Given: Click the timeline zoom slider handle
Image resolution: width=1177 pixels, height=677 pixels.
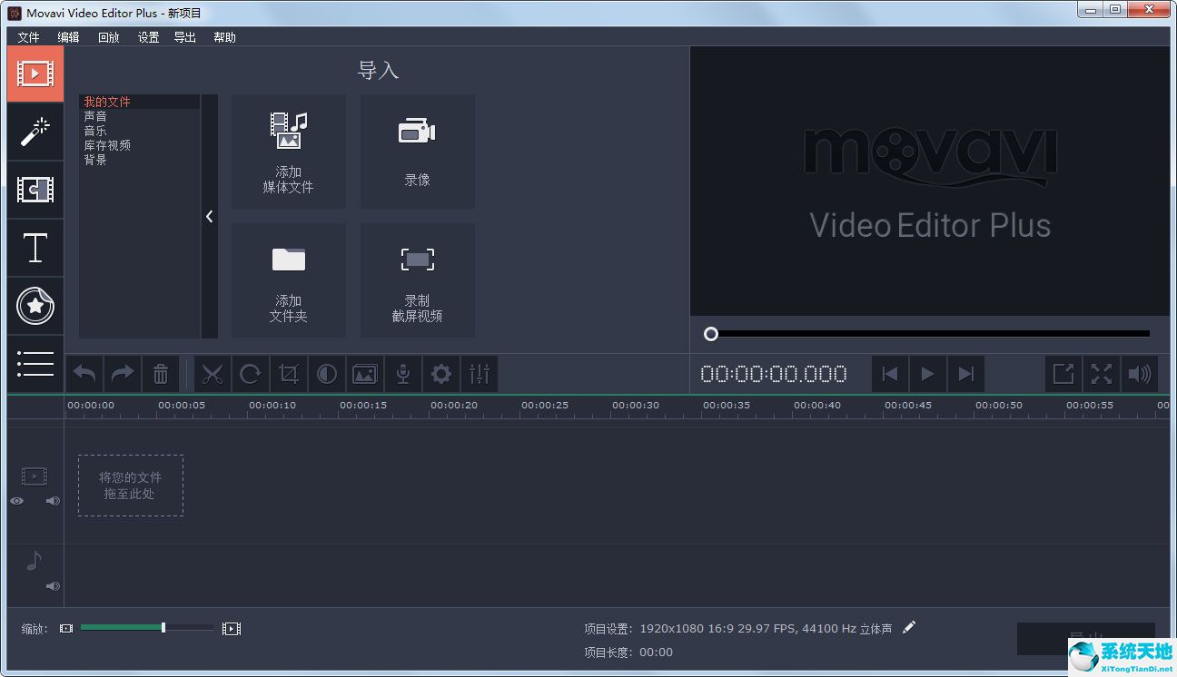Looking at the screenshot, I should pyautogui.click(x=163, y=627).
